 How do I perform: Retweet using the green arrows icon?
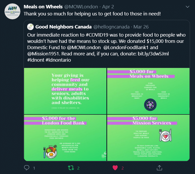(x=71, y=168)
